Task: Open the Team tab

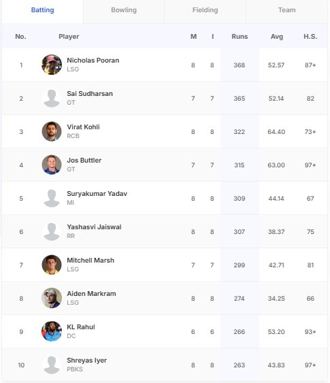Action: (286, 10)
